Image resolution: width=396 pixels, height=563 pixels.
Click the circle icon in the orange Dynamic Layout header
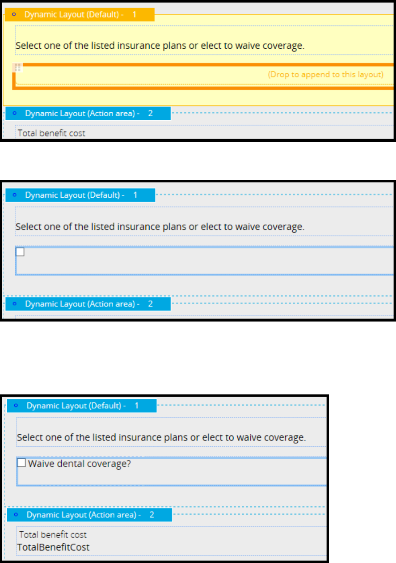coord(14,14)
